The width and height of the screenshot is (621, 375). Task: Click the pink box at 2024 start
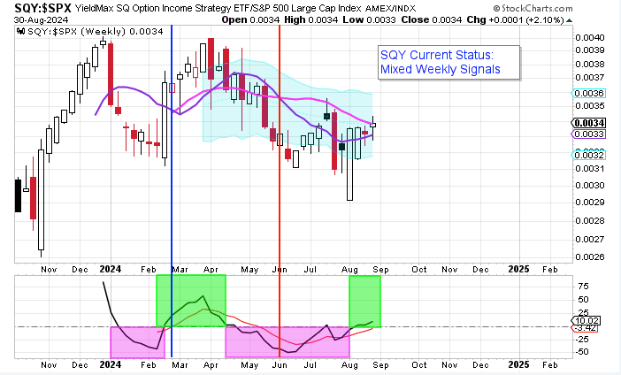point(136,342)
